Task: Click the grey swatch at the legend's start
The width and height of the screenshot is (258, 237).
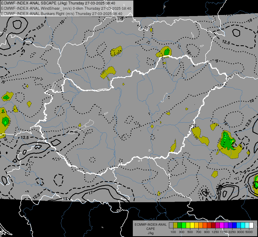Action: (x=171, y=225)
